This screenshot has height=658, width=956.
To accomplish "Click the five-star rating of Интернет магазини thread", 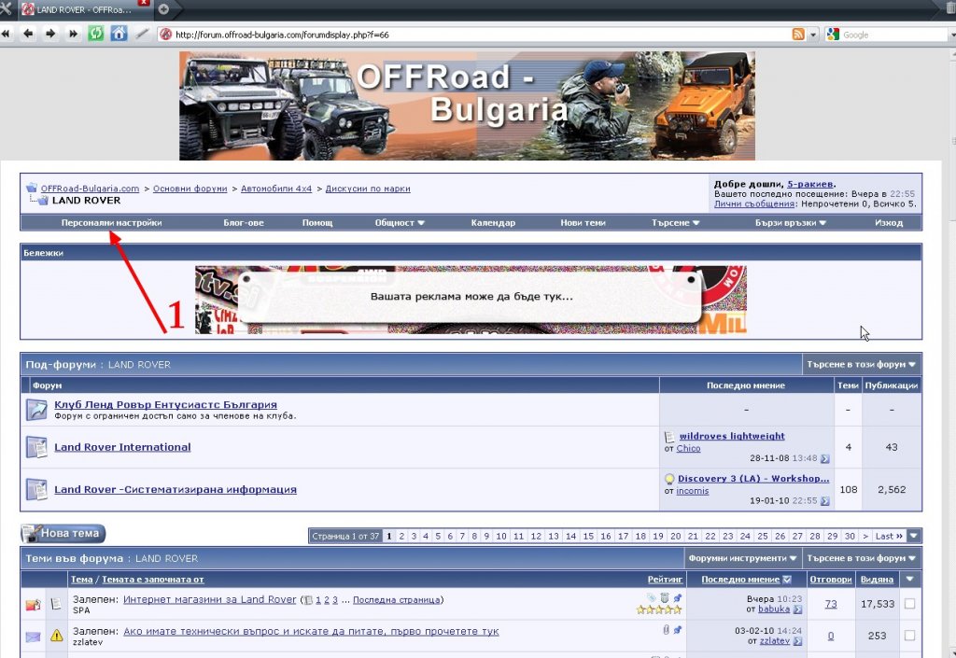I will click(x=659, y=609).
